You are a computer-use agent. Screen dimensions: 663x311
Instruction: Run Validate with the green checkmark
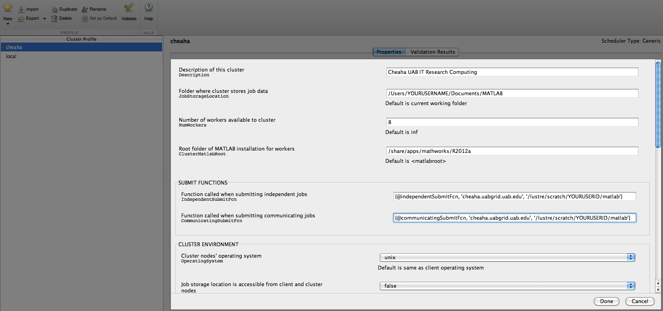pos(129,8)
